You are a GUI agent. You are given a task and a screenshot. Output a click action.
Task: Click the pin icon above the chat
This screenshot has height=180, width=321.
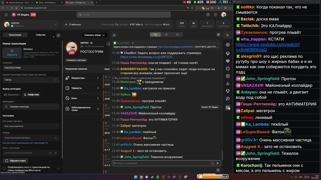point(218,35)
